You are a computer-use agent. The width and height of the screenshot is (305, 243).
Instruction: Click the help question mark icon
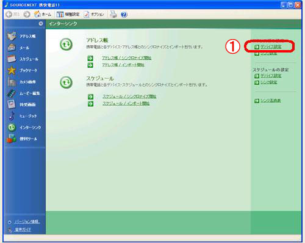click(124, 15)
